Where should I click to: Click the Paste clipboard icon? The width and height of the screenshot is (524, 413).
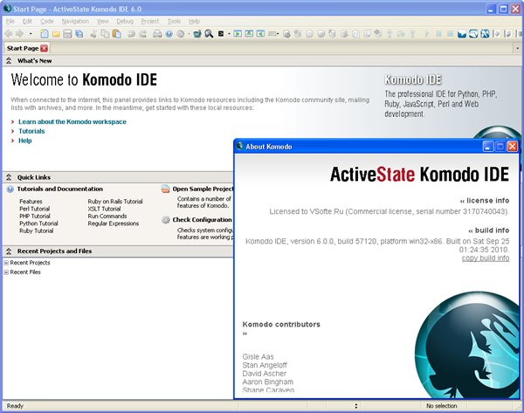pyautogui.click(x=117, y=34)
